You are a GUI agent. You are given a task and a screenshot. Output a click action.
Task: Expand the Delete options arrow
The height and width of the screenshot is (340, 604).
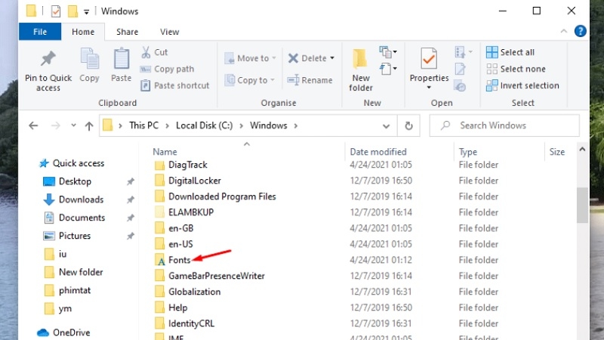pyautogui.click(x=332, y=58)
